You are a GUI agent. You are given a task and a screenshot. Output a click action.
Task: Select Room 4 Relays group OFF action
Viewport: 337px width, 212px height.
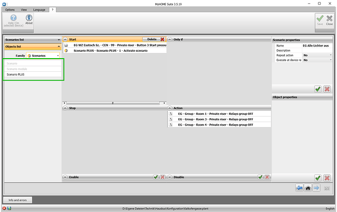pos(219,125)
